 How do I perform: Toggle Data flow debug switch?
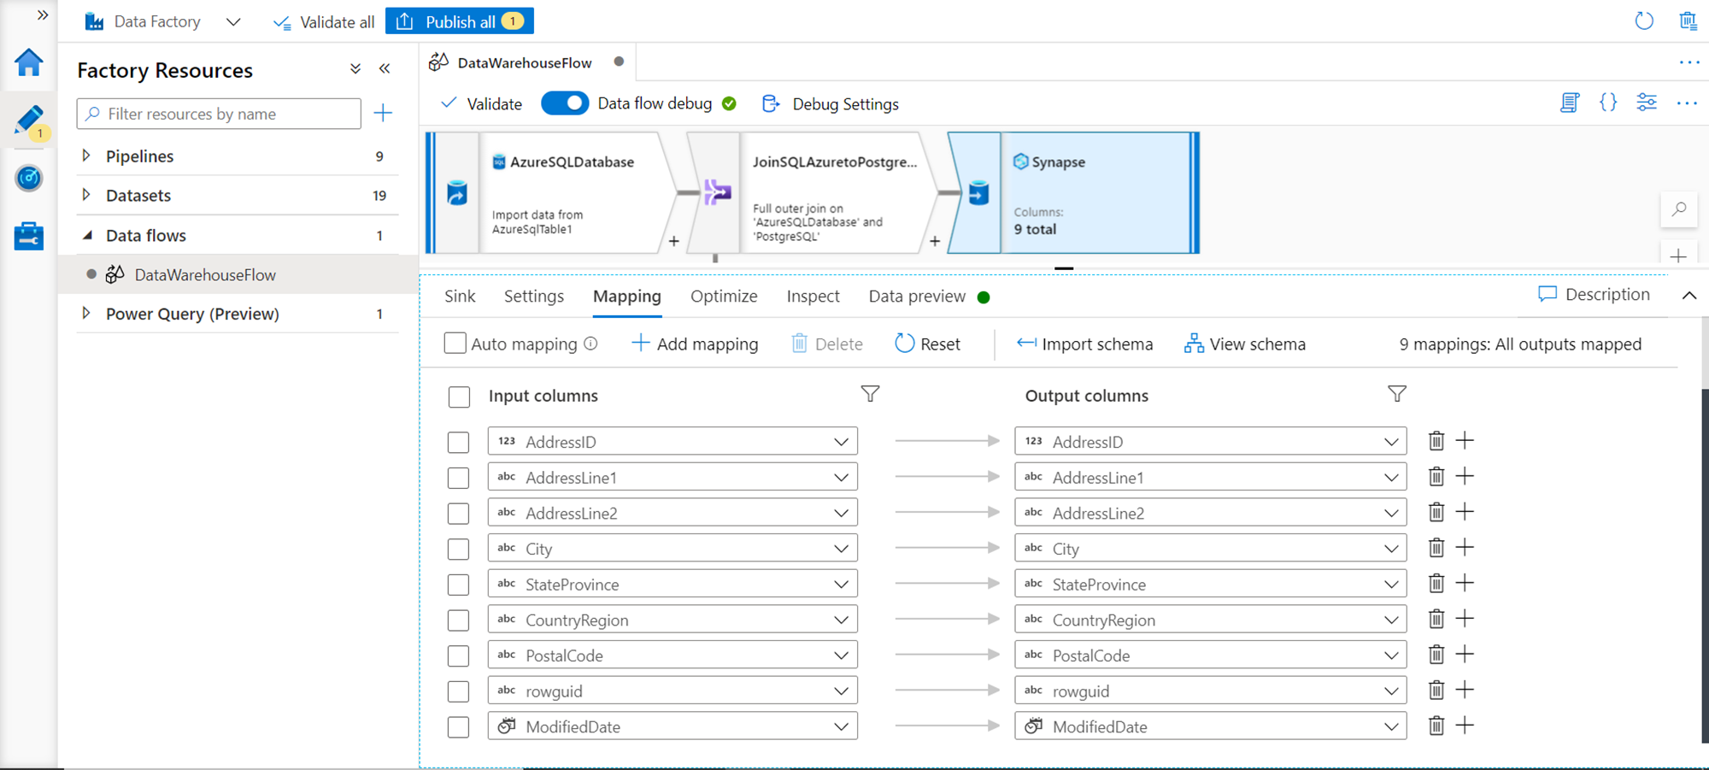(x=565, y=103)
